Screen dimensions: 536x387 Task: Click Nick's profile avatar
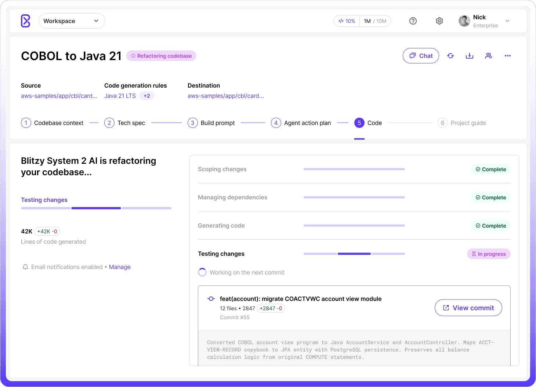tap(464, 21)
